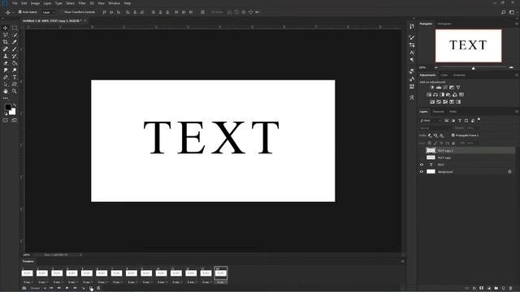
Task: Switch to the Histogram tab
Action: point(444,24)
